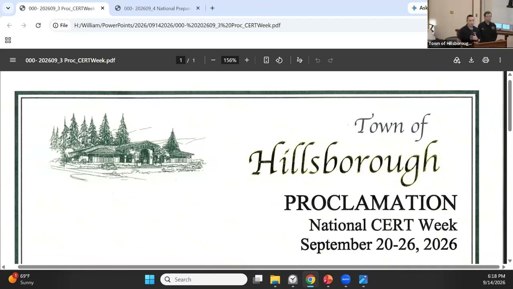Open more actions menu in PDF toolbar
The height and width of the screenshot is (289, 513).
click(500, 60)
